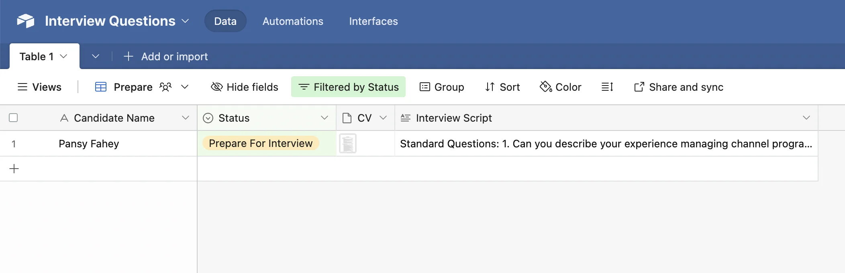Toggle the select all rows checkbox
This screenshot has height=273, width=845.
click(13, 118)
